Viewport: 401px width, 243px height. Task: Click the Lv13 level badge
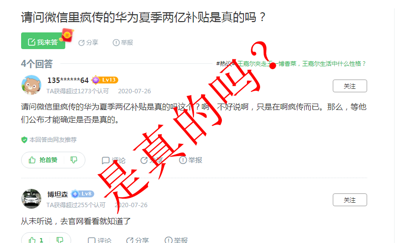(x=105, y=80)
